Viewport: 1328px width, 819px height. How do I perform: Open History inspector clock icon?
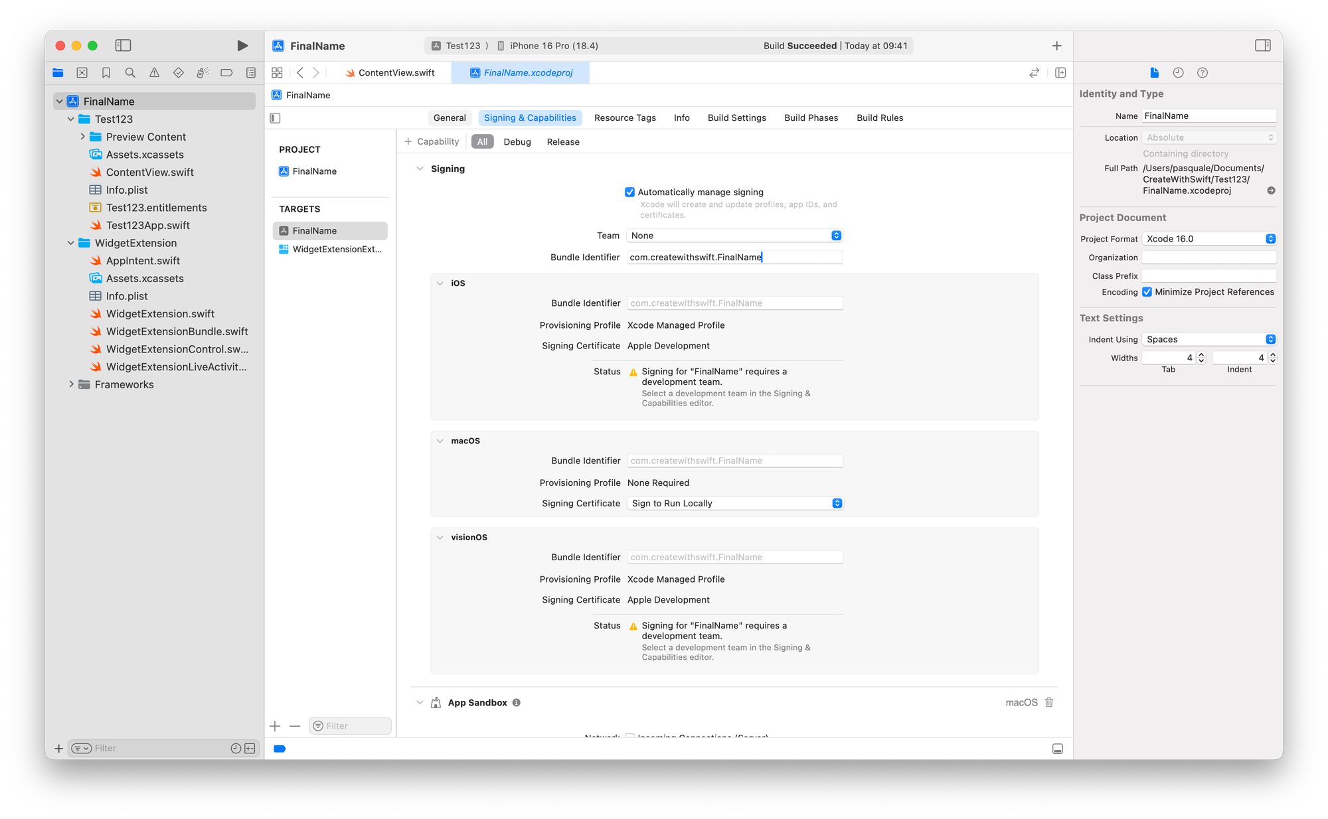[x=1178, y=73]
